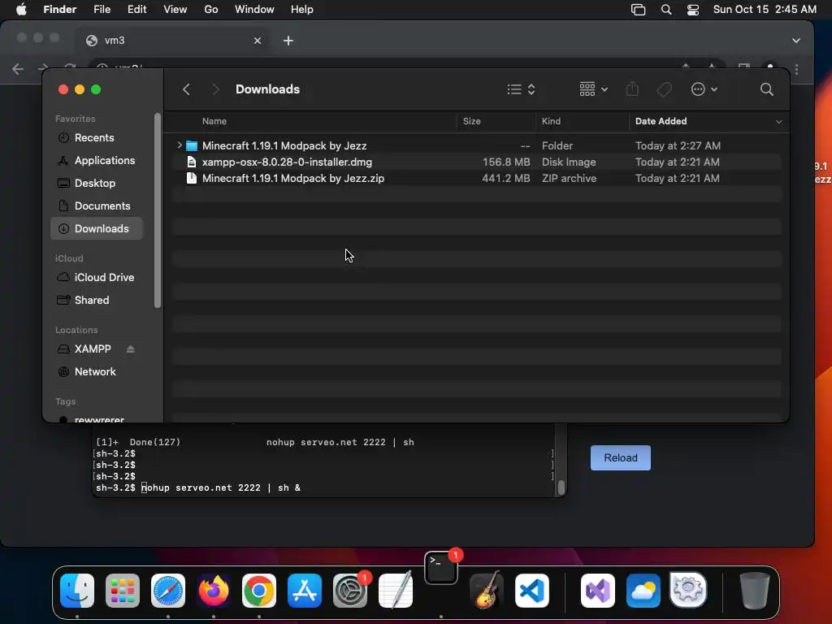Viewport: 832px width, 624px height.
Task: Click the date and time in menu bar
Action: coord(765,10)
